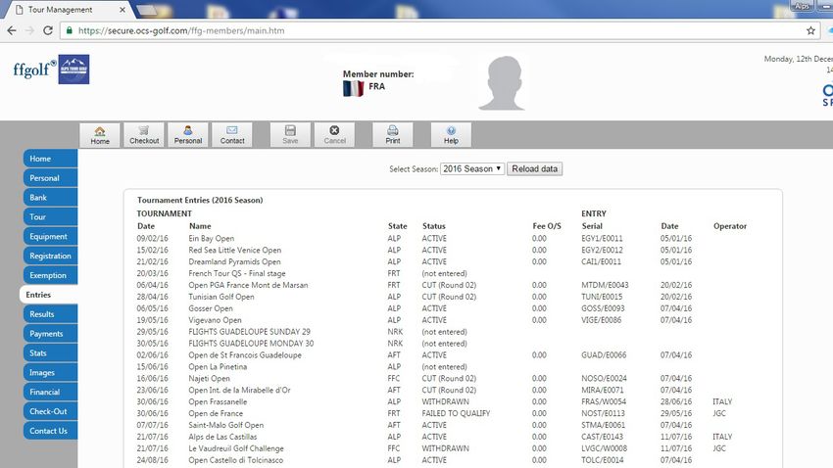Screen dimensions: 833x468
Task: Open the Tour sidebar menu
Action: pyautogui.click(x=50, y=217)
